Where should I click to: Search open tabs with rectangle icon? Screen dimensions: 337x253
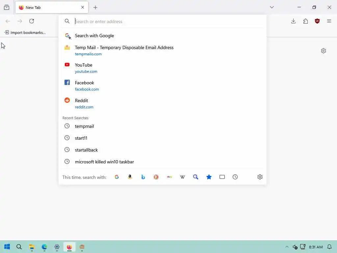pos(222,177)
